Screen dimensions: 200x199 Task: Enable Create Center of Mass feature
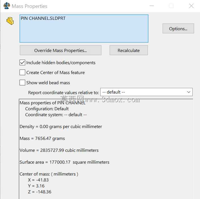coord(22,72)
